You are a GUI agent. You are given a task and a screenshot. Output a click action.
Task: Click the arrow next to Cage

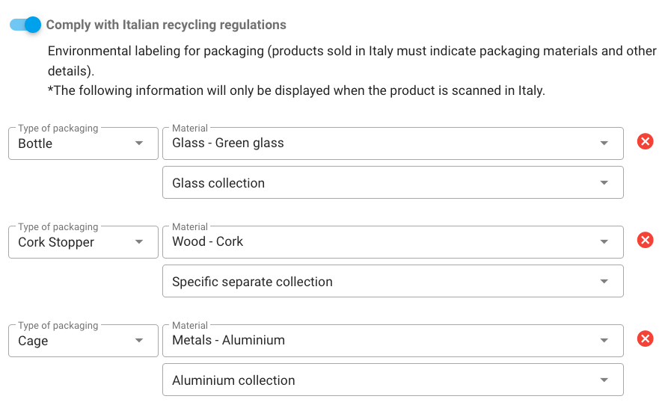(x=139, y=341)
